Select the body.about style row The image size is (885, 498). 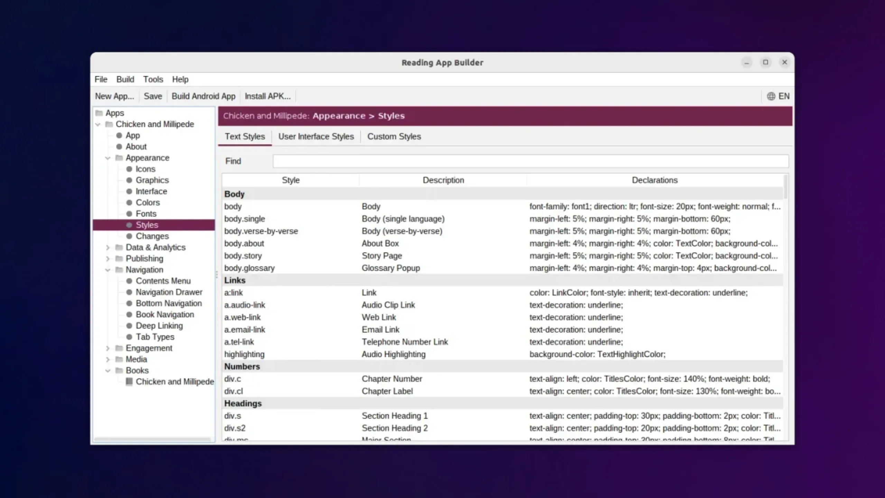[503, 243]
